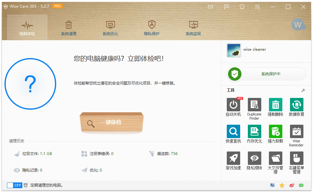Switch to the 隐私保护 privacy protector tab
The height and width of the screenshot is (192, 313).
152,28
